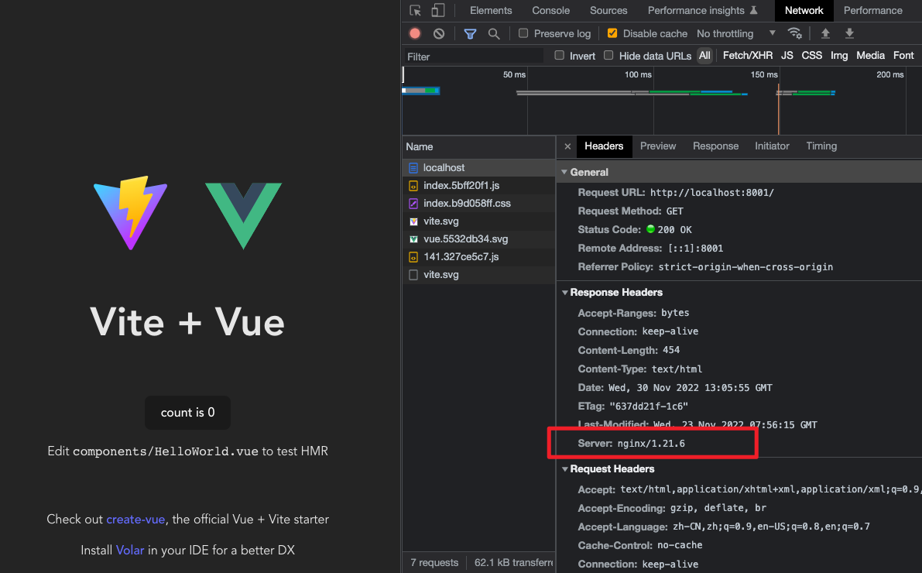Focus the network Filter text field

point(473,57)
